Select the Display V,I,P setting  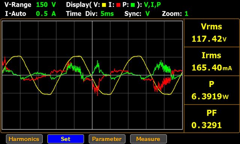tap(152, 5)
